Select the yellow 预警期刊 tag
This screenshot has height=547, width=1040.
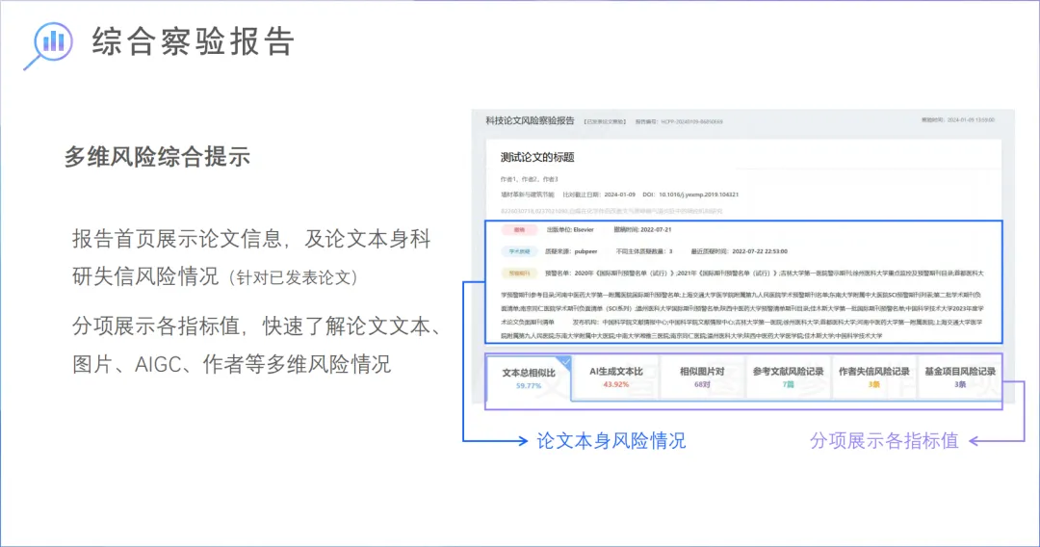point(520,273)
